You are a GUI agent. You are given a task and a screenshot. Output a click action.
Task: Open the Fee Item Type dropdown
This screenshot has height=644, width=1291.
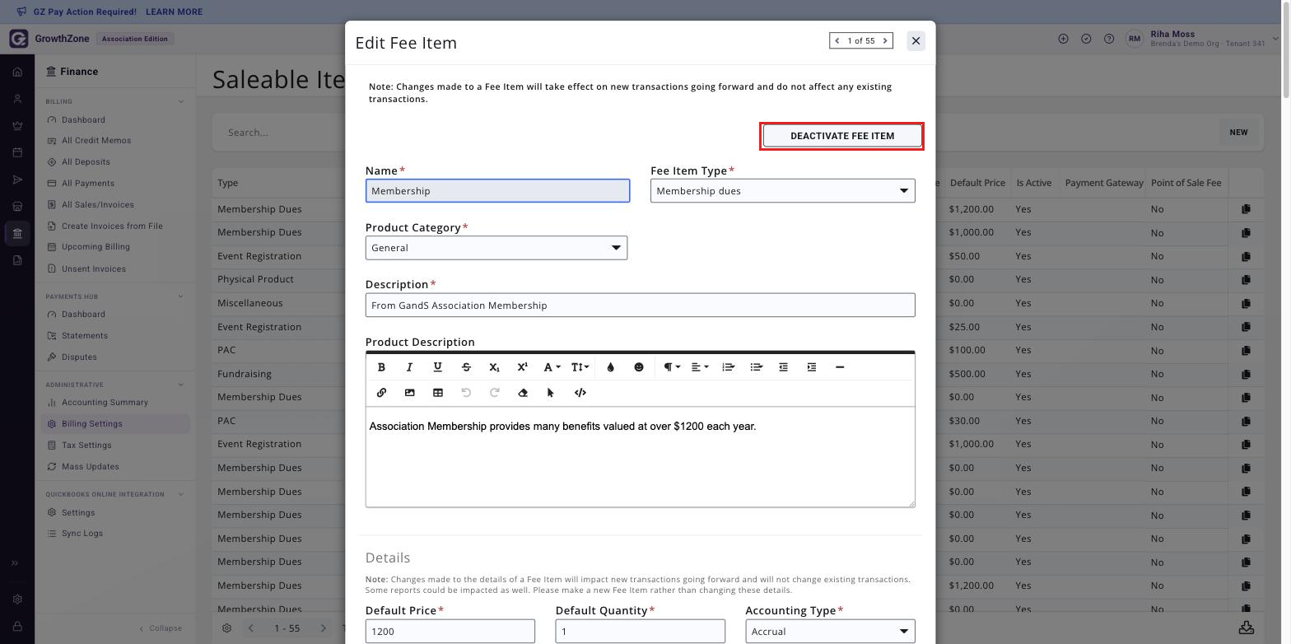[782, 191]
